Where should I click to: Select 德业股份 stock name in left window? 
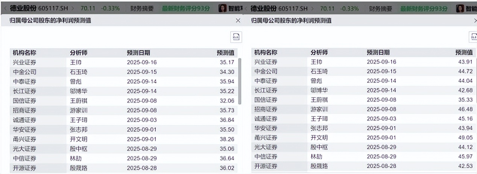tap(23, 8)
